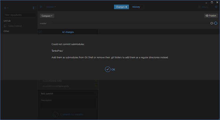Image resolution: width=220 pixels, height=120 pixels.
Task: Toggle the repository sidebar panel icon
Action: click(34, 8)
